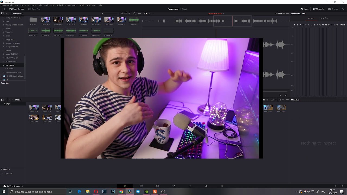
Task: Open Google Chrome from the taskbar
Action: coord(121,191)
